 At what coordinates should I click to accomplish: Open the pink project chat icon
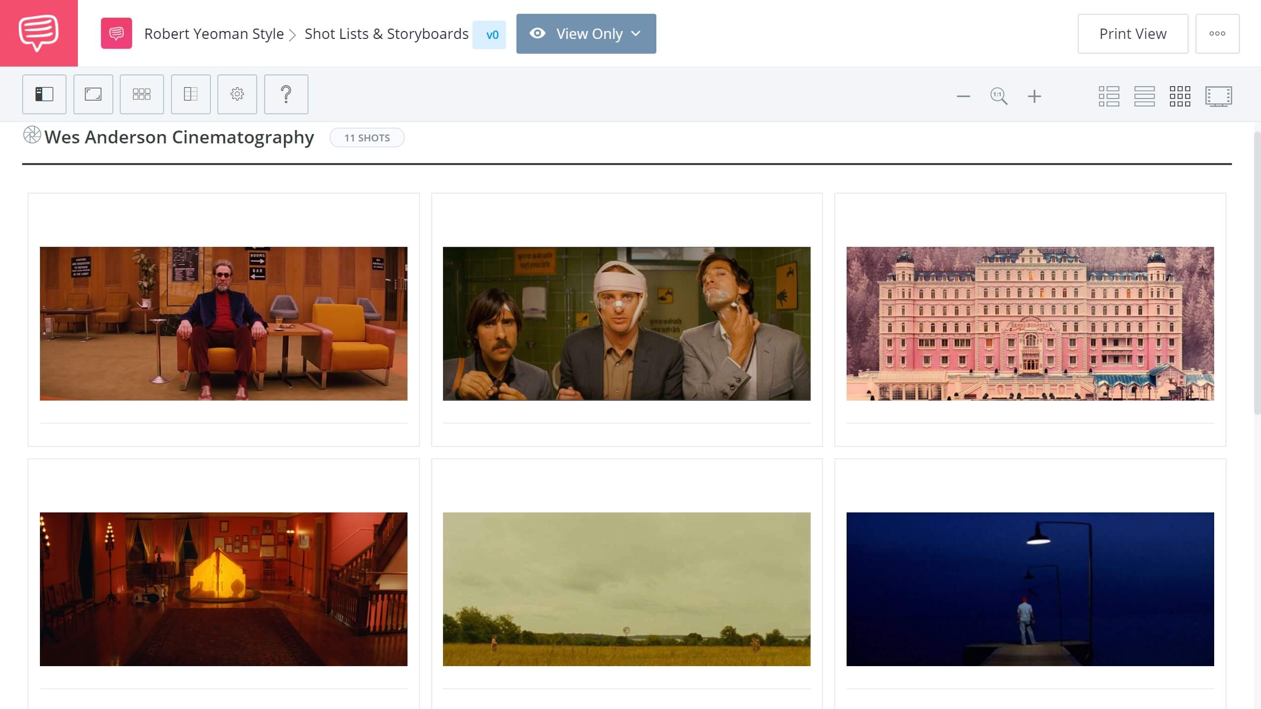click(x=116, y=34)
